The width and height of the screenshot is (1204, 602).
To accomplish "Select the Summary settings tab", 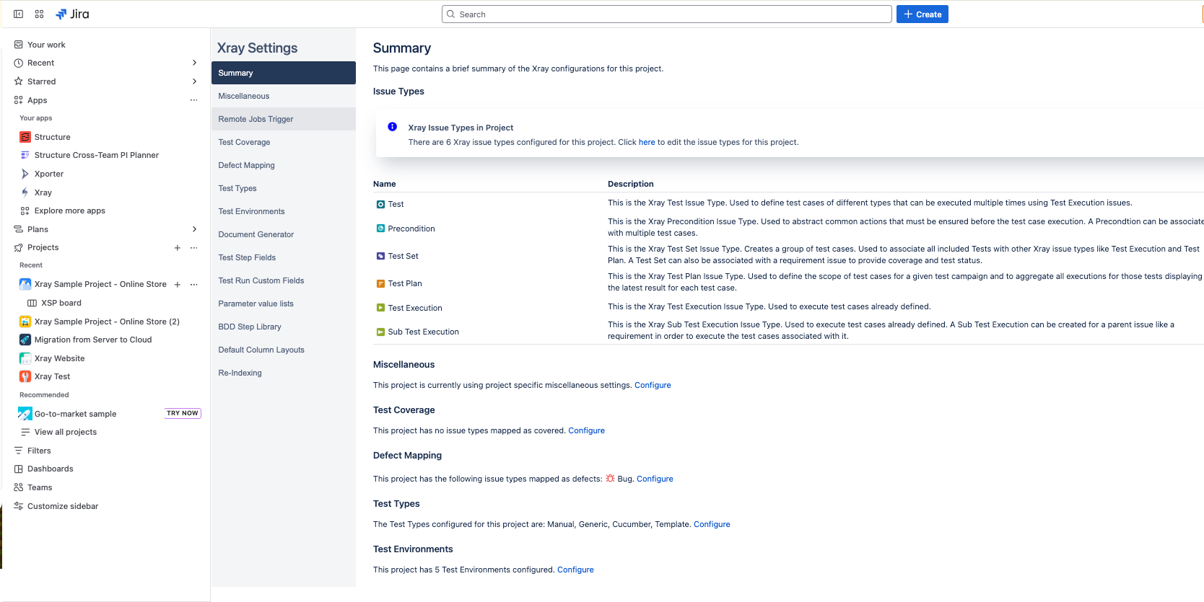I will [284, 73].
